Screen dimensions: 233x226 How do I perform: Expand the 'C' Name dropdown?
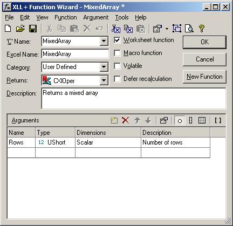click(104, 41)
